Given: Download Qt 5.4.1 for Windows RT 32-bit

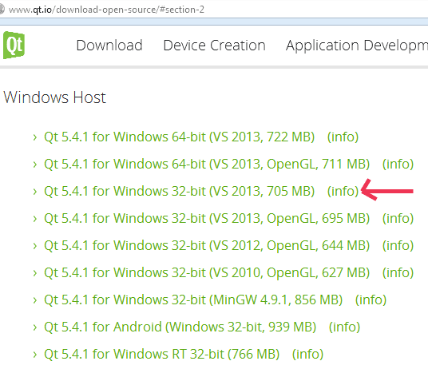Looking at the screenshot, I should click(162, 354).
